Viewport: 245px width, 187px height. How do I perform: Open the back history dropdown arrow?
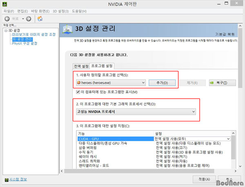pos(23,19)
